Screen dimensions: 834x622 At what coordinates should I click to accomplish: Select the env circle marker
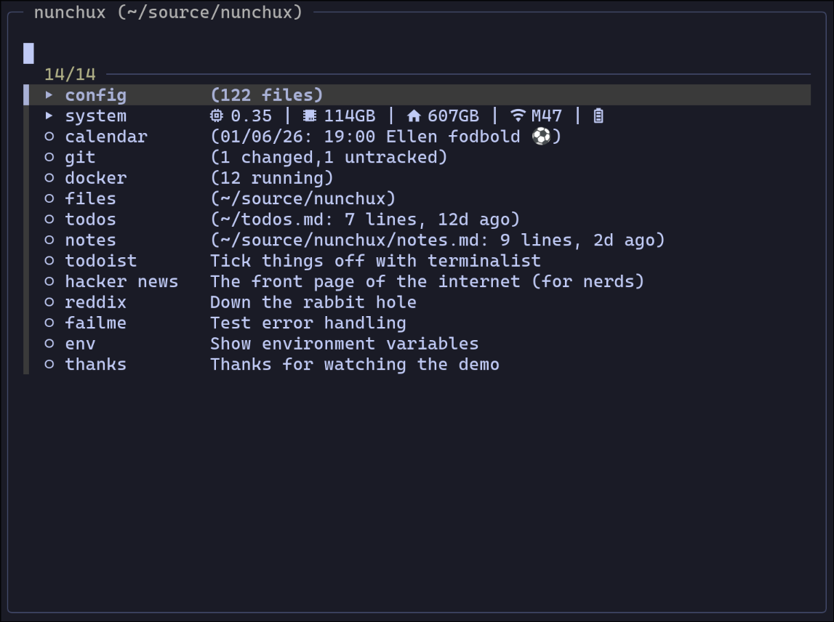click(x=49, y=344)
